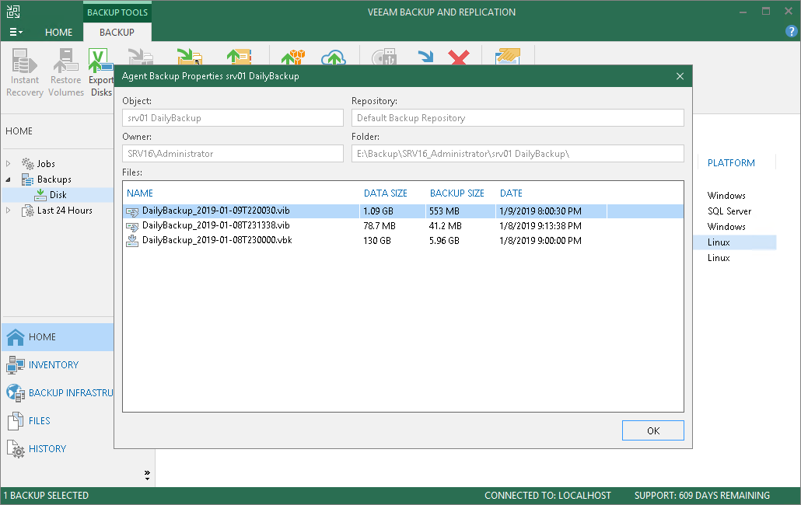801x505 pixels.
Task: Click the PLATFORM column header
Action: 731,162
